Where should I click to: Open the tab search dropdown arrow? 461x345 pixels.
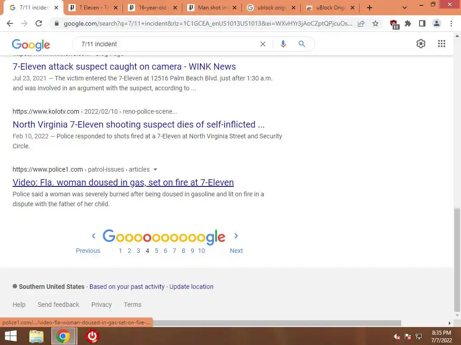(405, 8)
